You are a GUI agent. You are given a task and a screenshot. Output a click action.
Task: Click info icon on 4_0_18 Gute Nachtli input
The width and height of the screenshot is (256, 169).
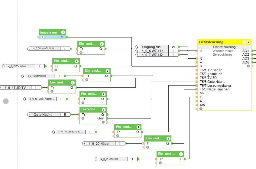[x=25, y=99]
